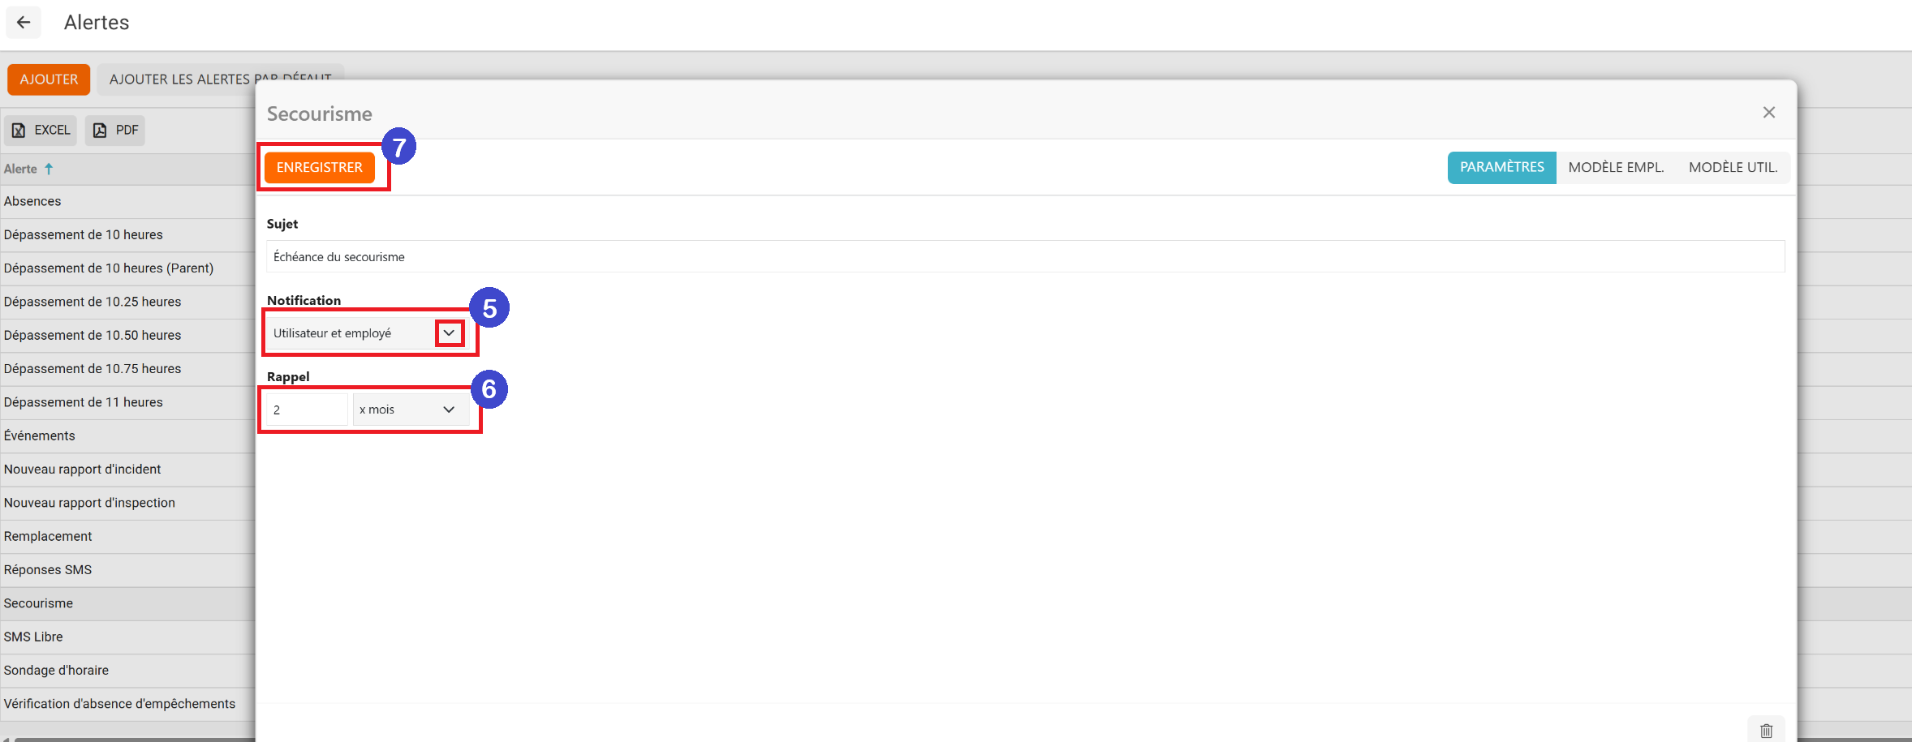1912x742 pixels.
Task: Open the Réponses SMS alert
Action: pyautogui.click(x=48, y=570)
